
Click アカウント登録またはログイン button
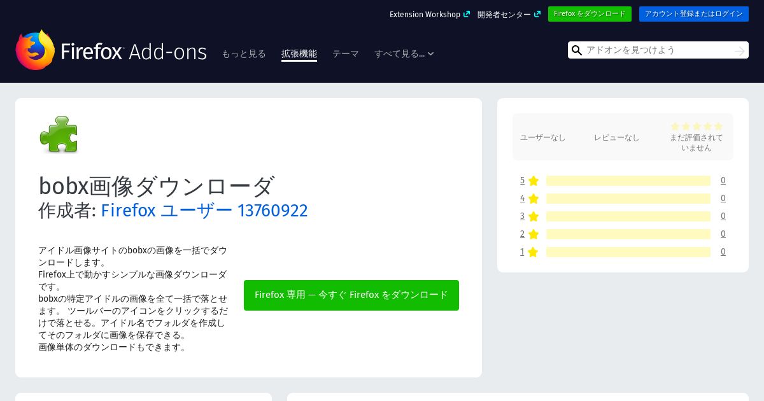pyautogui.click(x=694, y=14)
